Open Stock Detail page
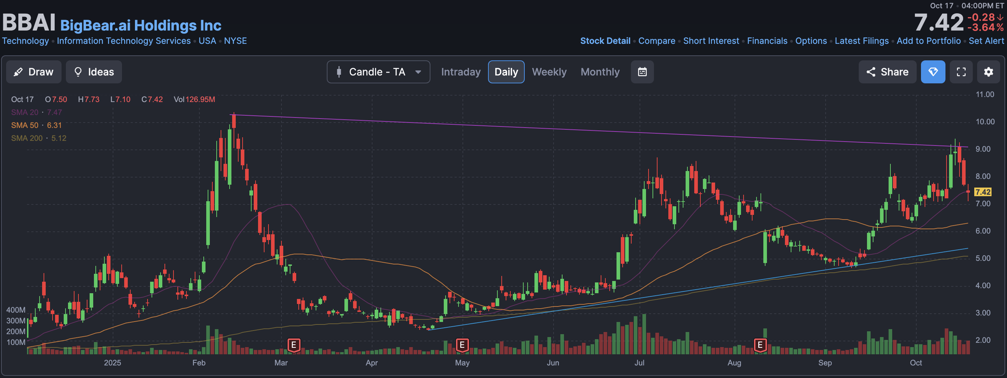Viewport: 1007px width, 378px height. point(605,41)
